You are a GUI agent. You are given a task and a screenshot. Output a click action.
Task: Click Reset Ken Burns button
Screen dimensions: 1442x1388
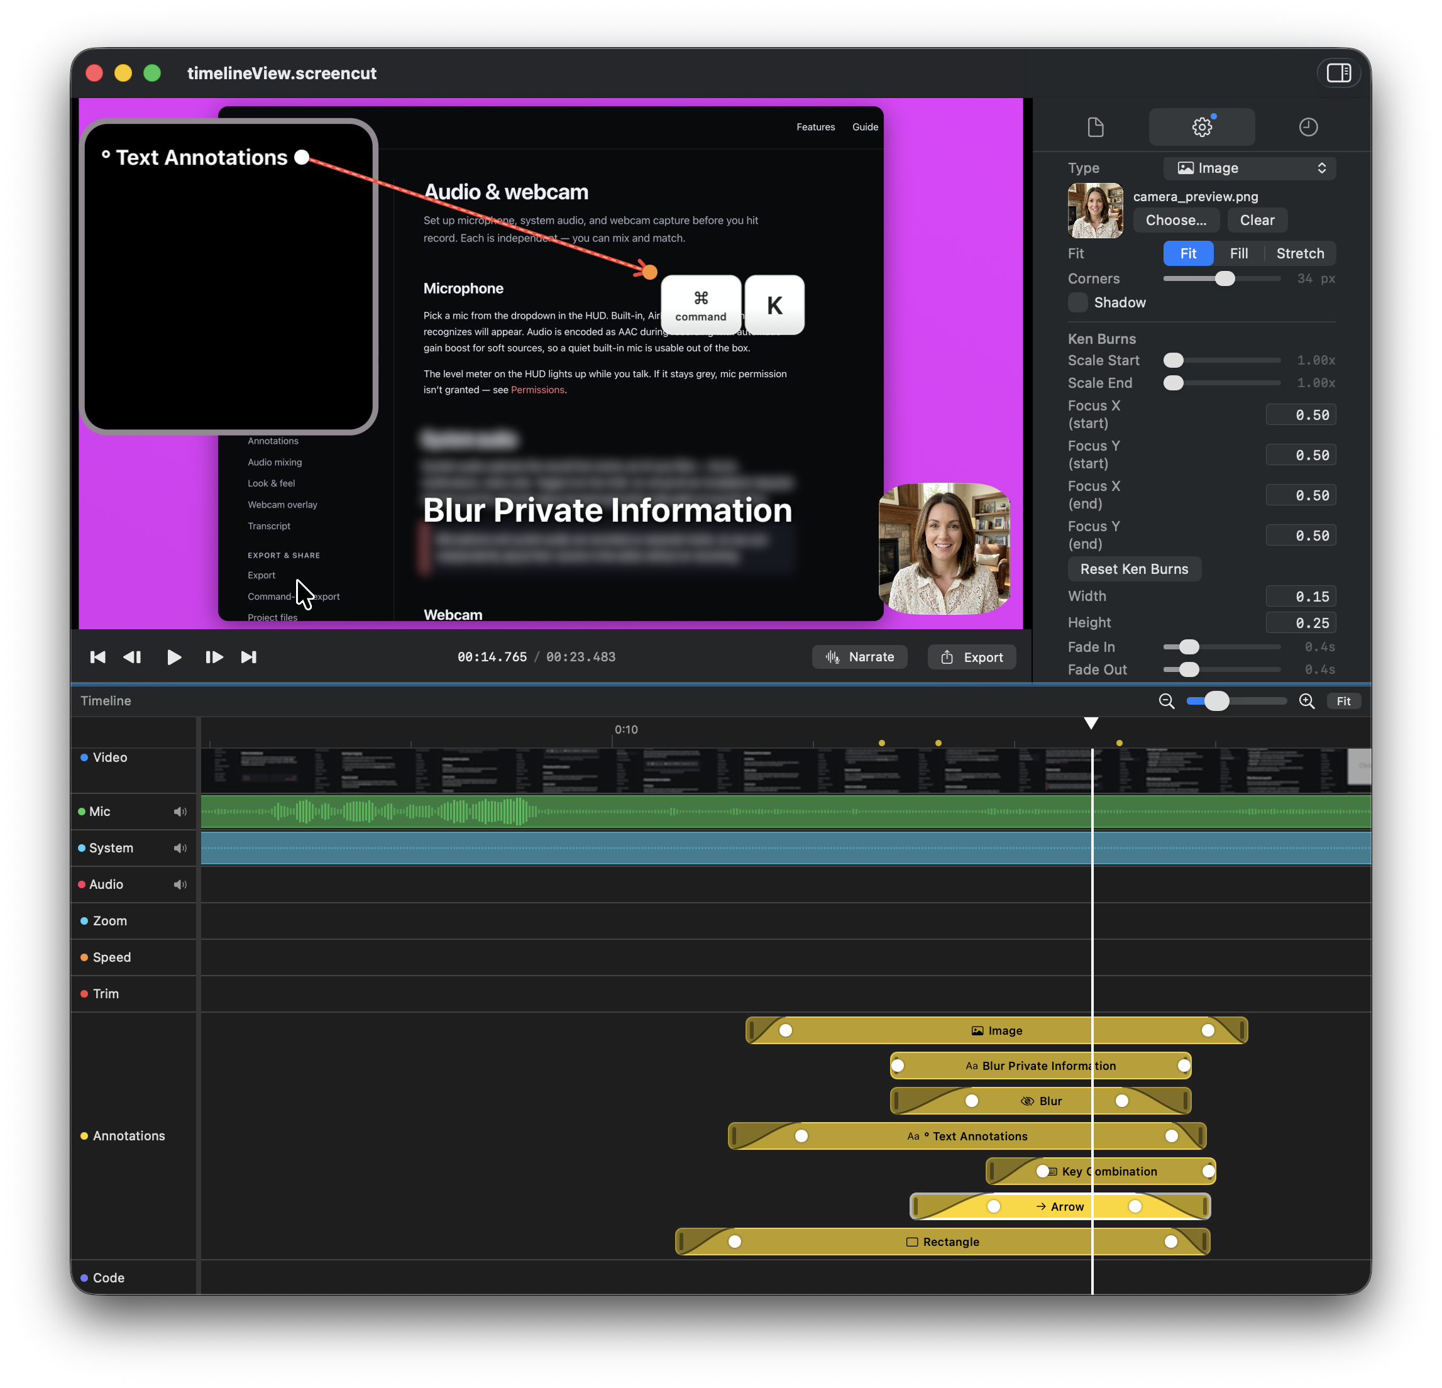pos(1134,568)
